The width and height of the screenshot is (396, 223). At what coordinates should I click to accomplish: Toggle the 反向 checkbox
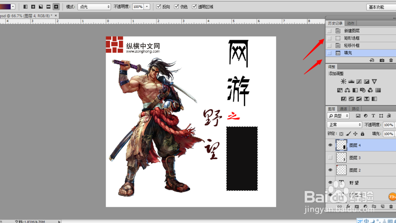[x=159, y=7]
